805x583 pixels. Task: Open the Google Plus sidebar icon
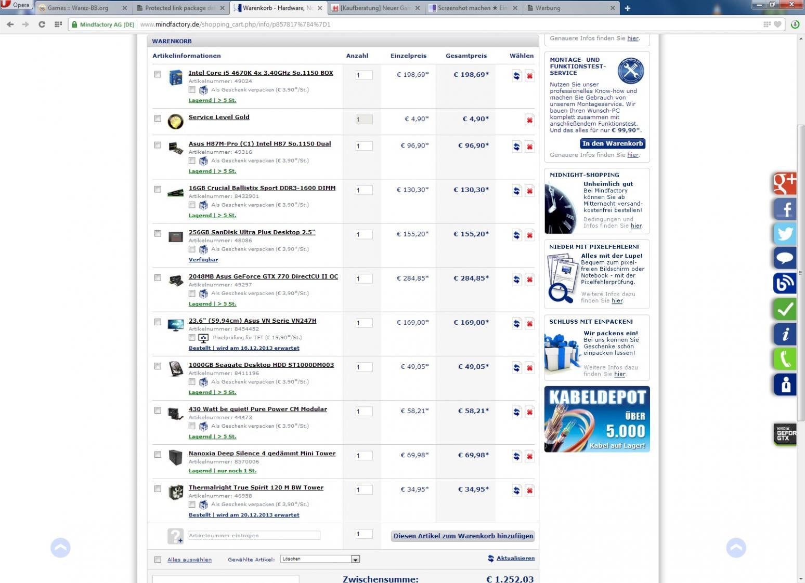785,183
